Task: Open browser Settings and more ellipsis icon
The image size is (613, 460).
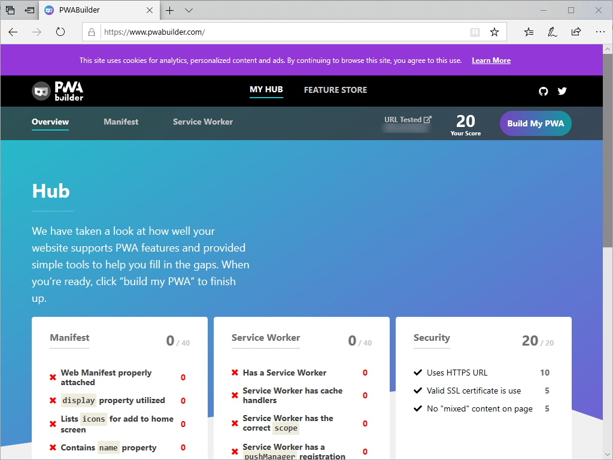Action: (600, 33)
